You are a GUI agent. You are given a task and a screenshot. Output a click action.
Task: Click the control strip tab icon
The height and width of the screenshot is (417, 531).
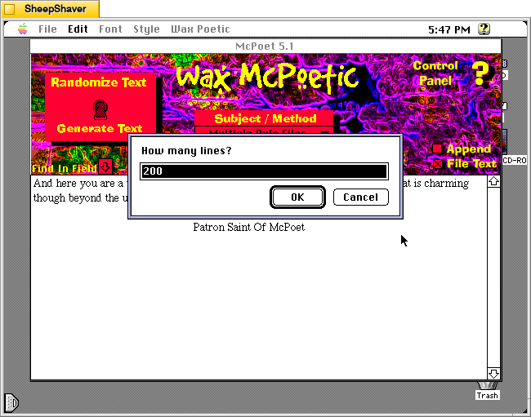[x=11, y=403]
